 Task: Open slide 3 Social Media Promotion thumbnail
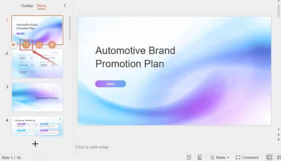37,97
